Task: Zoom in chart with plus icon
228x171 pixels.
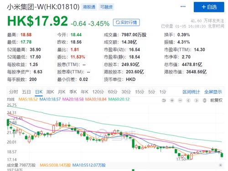Action: tap(172, 101)
